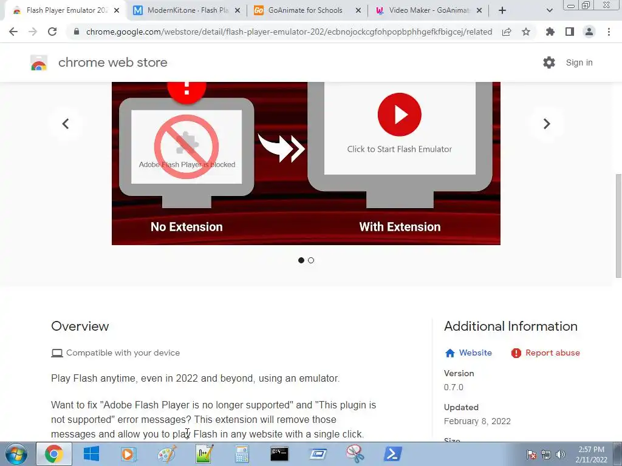Open the Command Prompt taskbar icon

pyautogui.click(x=279, y=454)
